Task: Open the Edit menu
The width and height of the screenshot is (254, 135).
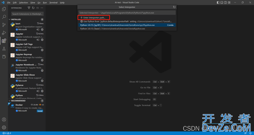Action: pos(15,3)
